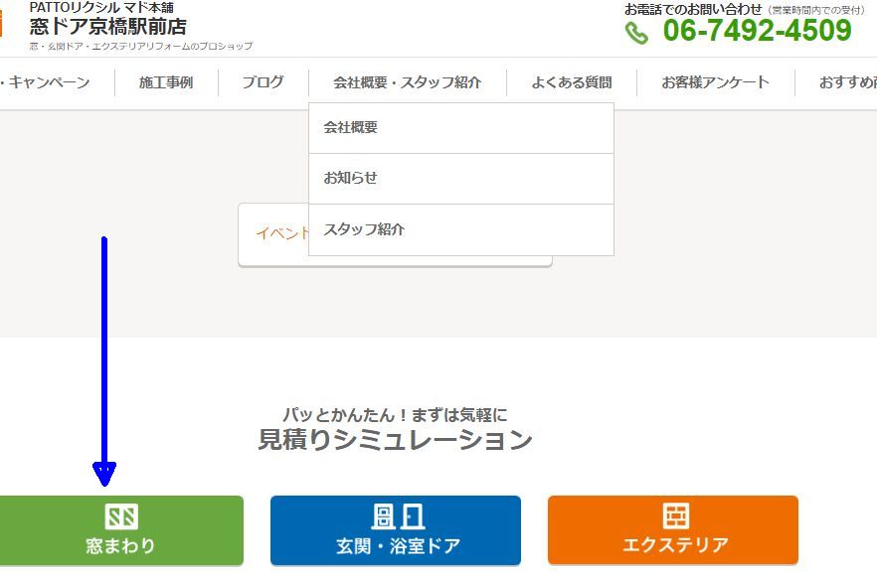The image size is (877, 579).
Task: Open お客様アンケート navigation item
Action: [x=715, y=82]
